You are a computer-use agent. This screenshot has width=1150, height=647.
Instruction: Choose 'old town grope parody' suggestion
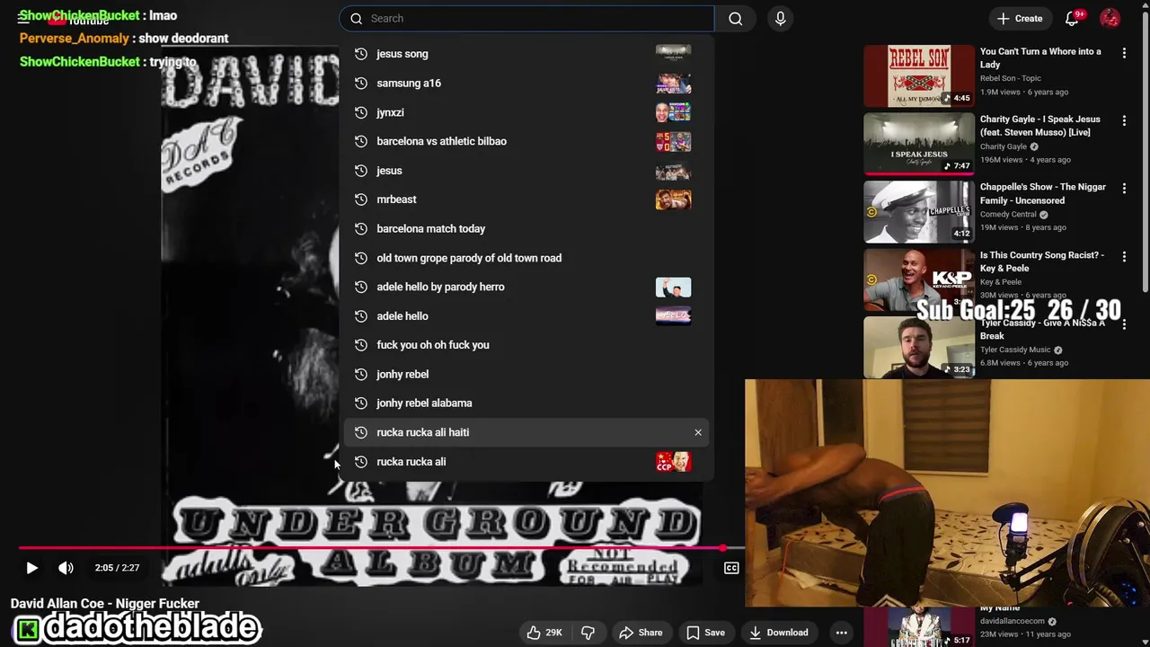pyautogui.click(x=526, y=258)
